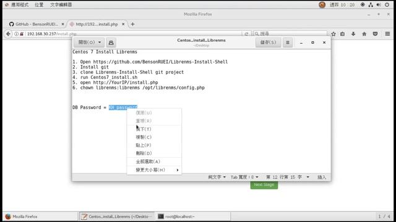The image size is (396, 222).
Task: Choose 全部選取(A) from the context menu
Action: [154, 162]
